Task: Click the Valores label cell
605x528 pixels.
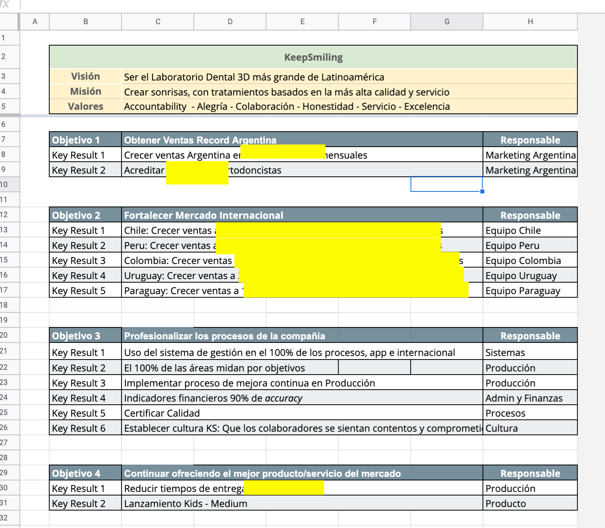Action: 85,106
